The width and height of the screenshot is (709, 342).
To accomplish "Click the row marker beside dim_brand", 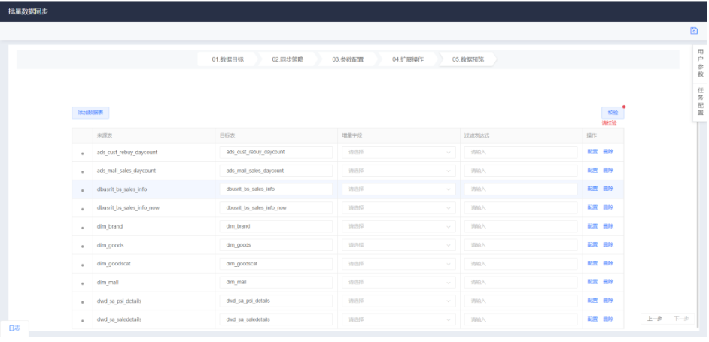I will 82,226.
